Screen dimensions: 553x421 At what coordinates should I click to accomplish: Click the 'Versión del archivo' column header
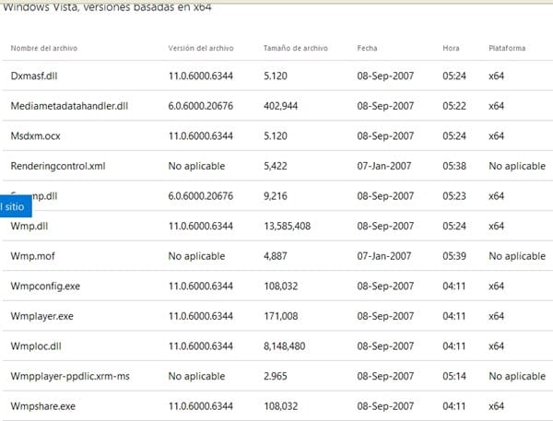click(201, 48)
